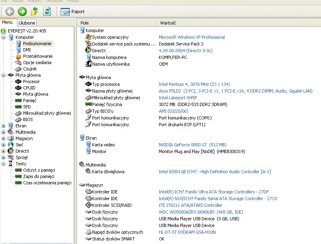The height and width of the screenshot is (244, 321).
Task: Expand the DirectX tree node
Action: [x=4, y=151]
